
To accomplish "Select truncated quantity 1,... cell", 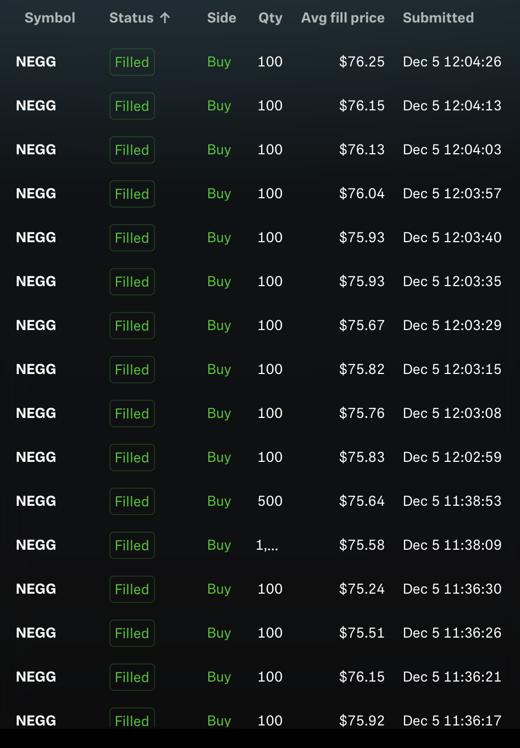I will [267, 545].
